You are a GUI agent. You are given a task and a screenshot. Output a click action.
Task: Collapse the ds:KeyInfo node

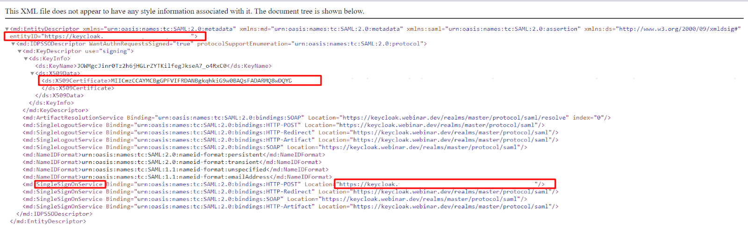(26, 59)
